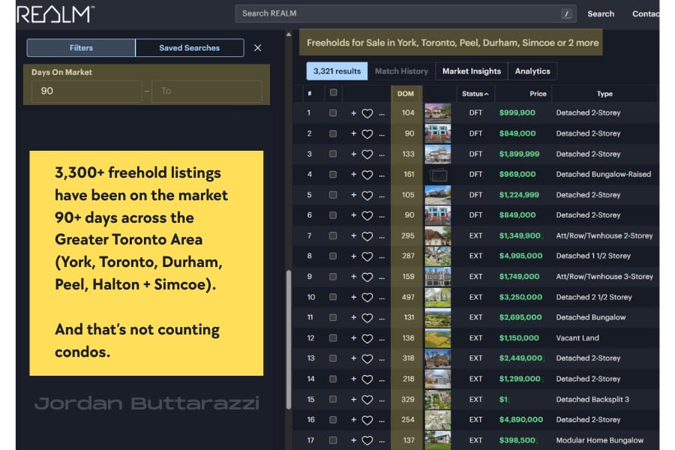
Task: Click the plus icon on the $2,449,000 listing
Action: tap(353, 358)
